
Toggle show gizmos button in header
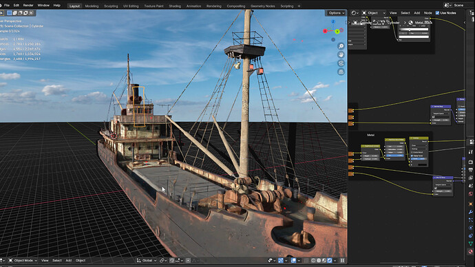pos(281,260)
